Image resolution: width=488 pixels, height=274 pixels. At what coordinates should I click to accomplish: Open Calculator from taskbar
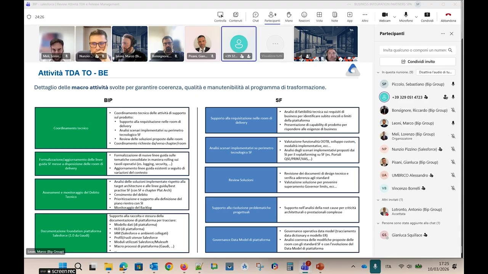click(290, 266)
